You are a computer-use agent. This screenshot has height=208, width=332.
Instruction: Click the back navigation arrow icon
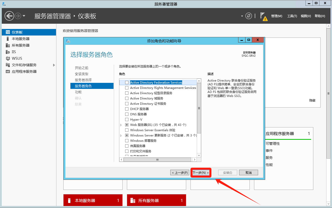point(9,16)
